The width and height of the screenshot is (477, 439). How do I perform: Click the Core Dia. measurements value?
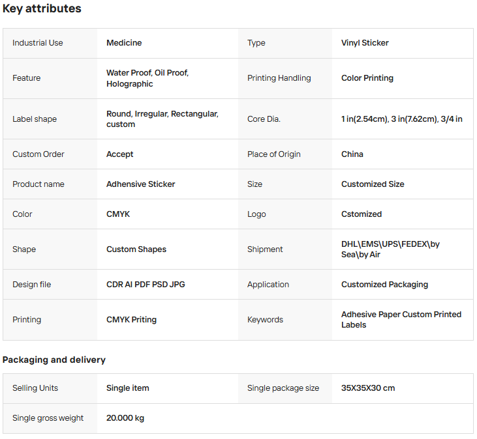pos(402,119)
